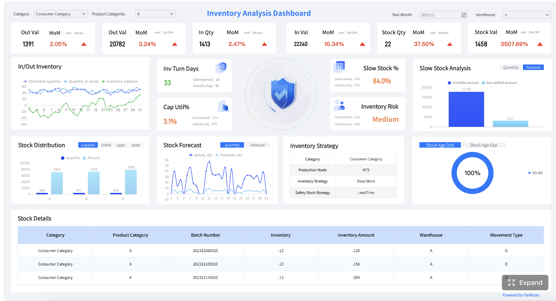The height and width of the screenshot is (301, 556).
Task: Switch Slow Stock Analysis to Amount
Action: tap(533, 68)
